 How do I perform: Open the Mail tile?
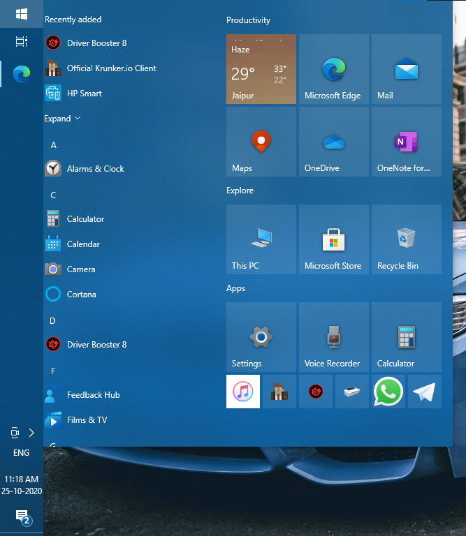(406, 70)
